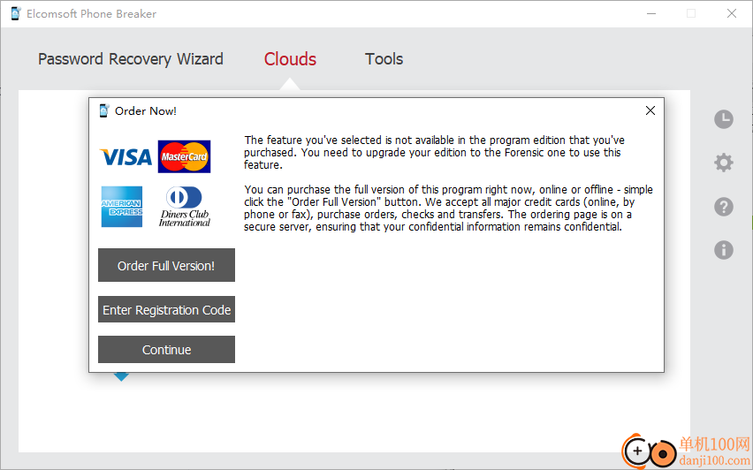Open the history clock icon in sidebar
753x470 pixels.
pos(723,119)
